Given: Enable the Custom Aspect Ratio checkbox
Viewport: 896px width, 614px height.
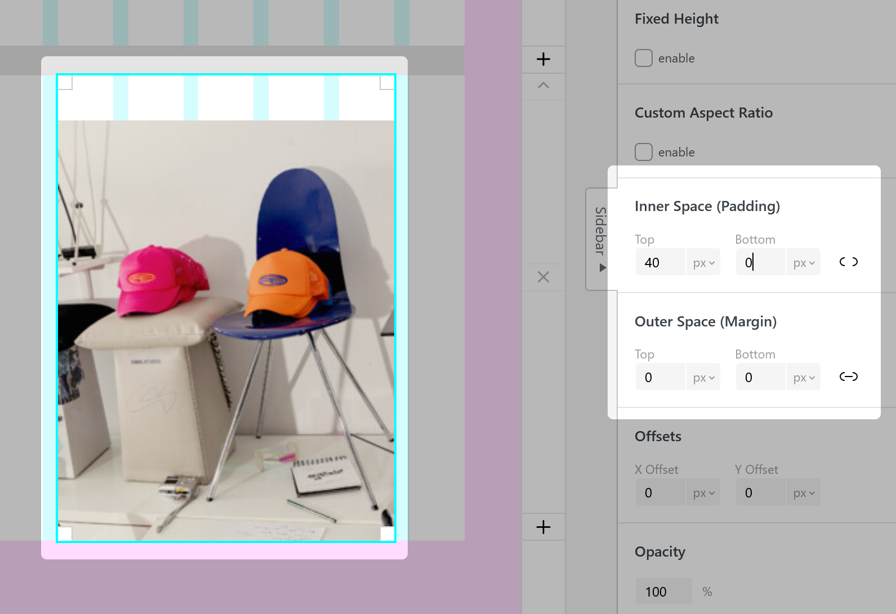Looking at the screenshot, I should point(644,152).
